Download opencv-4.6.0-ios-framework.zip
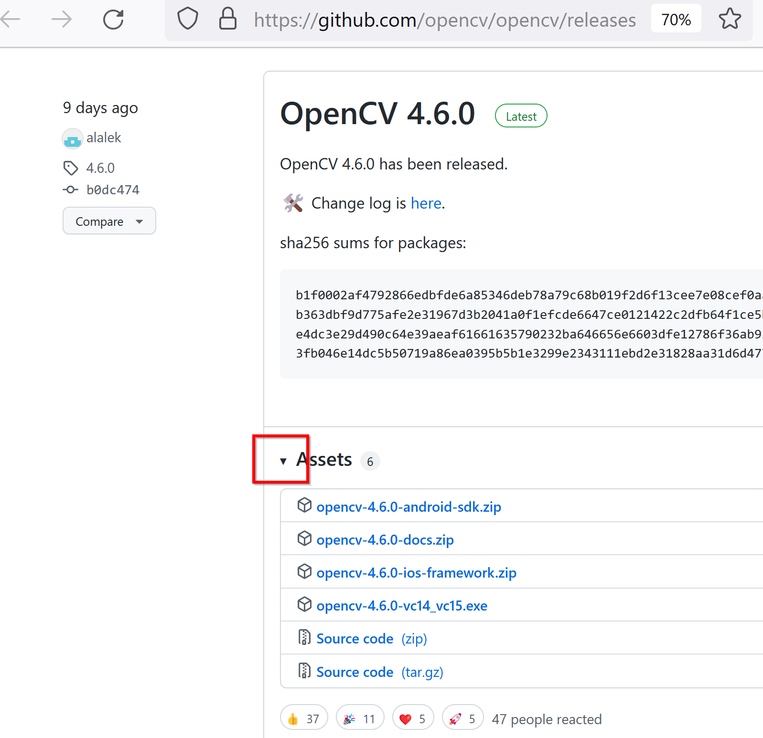Viewport: 763px width, 738px height. (x=417, y=572)
